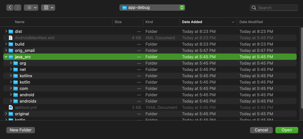Expand the net subfolder
The width and height of the screenshot is (303, 139).
11,70
